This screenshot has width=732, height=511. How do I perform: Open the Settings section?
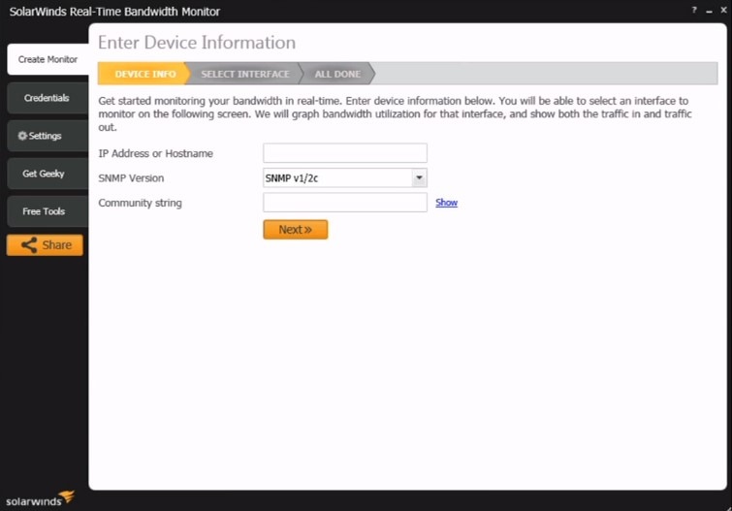coord(48,136)
